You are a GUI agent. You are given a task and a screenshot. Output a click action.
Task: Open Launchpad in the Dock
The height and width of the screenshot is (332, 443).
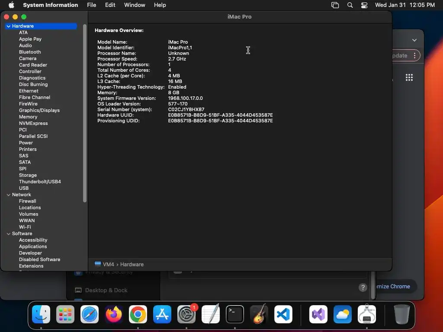coord(65,314)
